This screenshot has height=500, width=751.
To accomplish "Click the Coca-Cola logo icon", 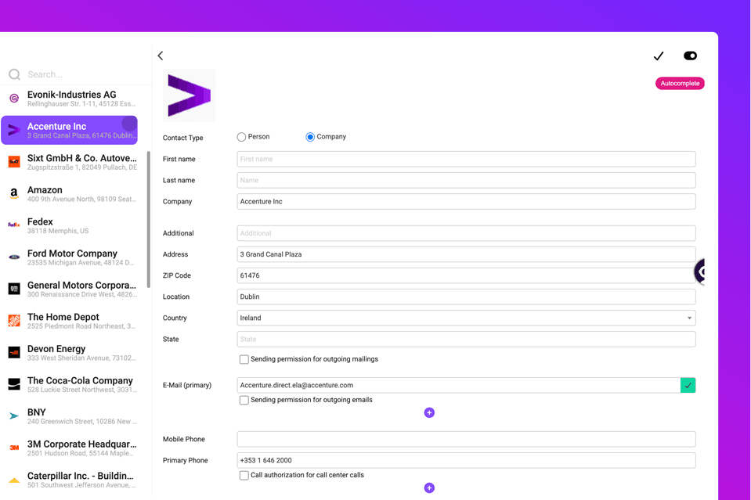I will pos(14,383).
